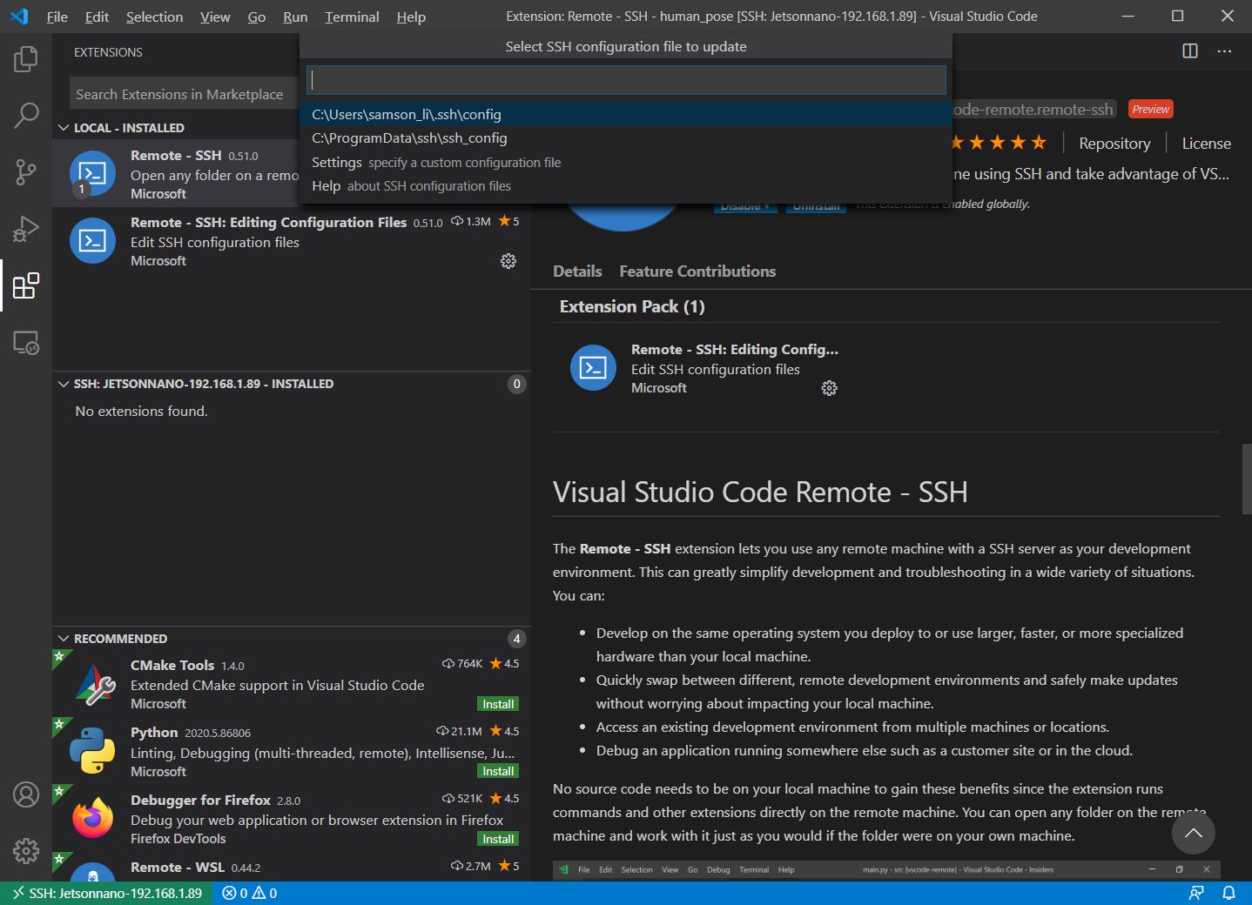Image resolution: width=1252 pixels, height=905 pixels.
Task: Click the Uninstall button
Action: click(816, 207)
